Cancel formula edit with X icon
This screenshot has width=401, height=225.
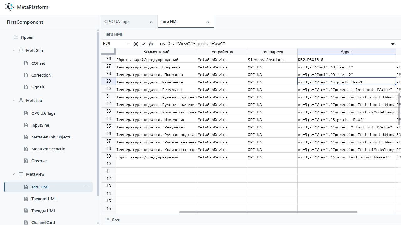(x=136, y=44)
